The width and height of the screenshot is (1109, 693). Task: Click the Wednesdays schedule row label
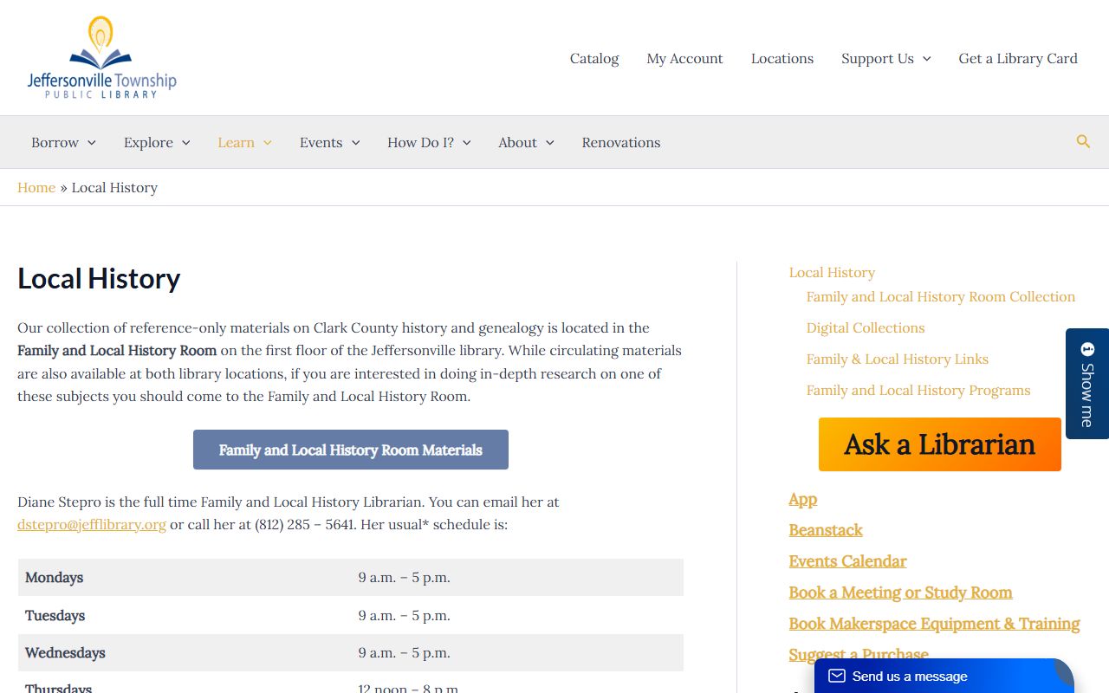pos(66,652)
